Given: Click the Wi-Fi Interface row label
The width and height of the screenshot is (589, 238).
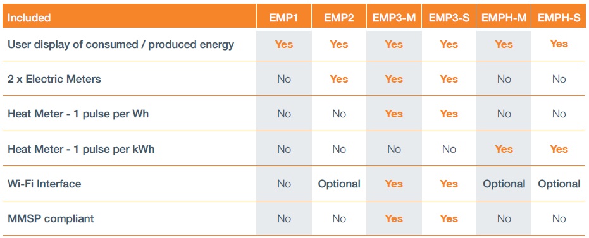Looking at the screenshot, I should point(44,184).
